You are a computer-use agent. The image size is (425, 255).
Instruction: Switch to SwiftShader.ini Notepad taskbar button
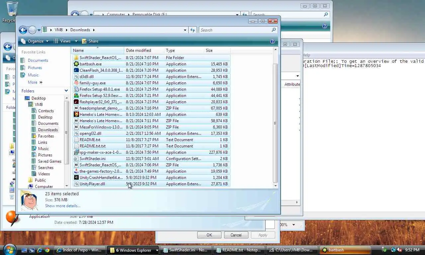tap(186, 250)
